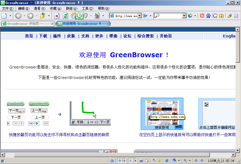The height and width of the screenshot is (164, 241).
Task: Click the up-one-level folder icon
Action: point(43,16)
